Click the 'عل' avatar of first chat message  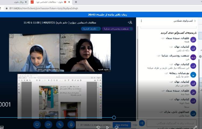[x=193, y=40]
